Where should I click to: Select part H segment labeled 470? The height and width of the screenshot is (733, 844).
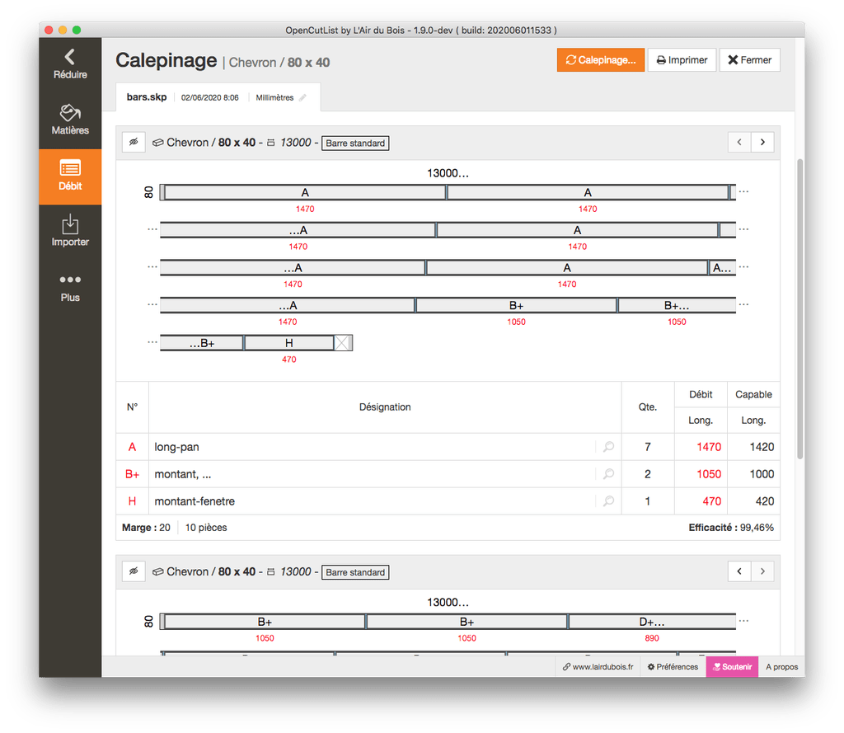coord(289,343)
